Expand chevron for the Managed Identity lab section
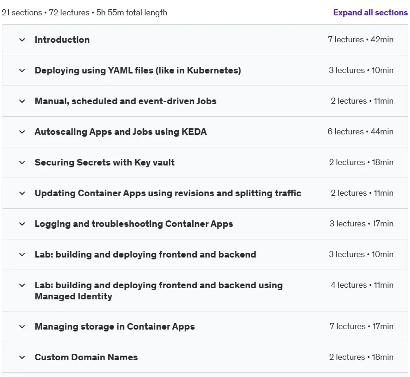 [x=22, y=285]
